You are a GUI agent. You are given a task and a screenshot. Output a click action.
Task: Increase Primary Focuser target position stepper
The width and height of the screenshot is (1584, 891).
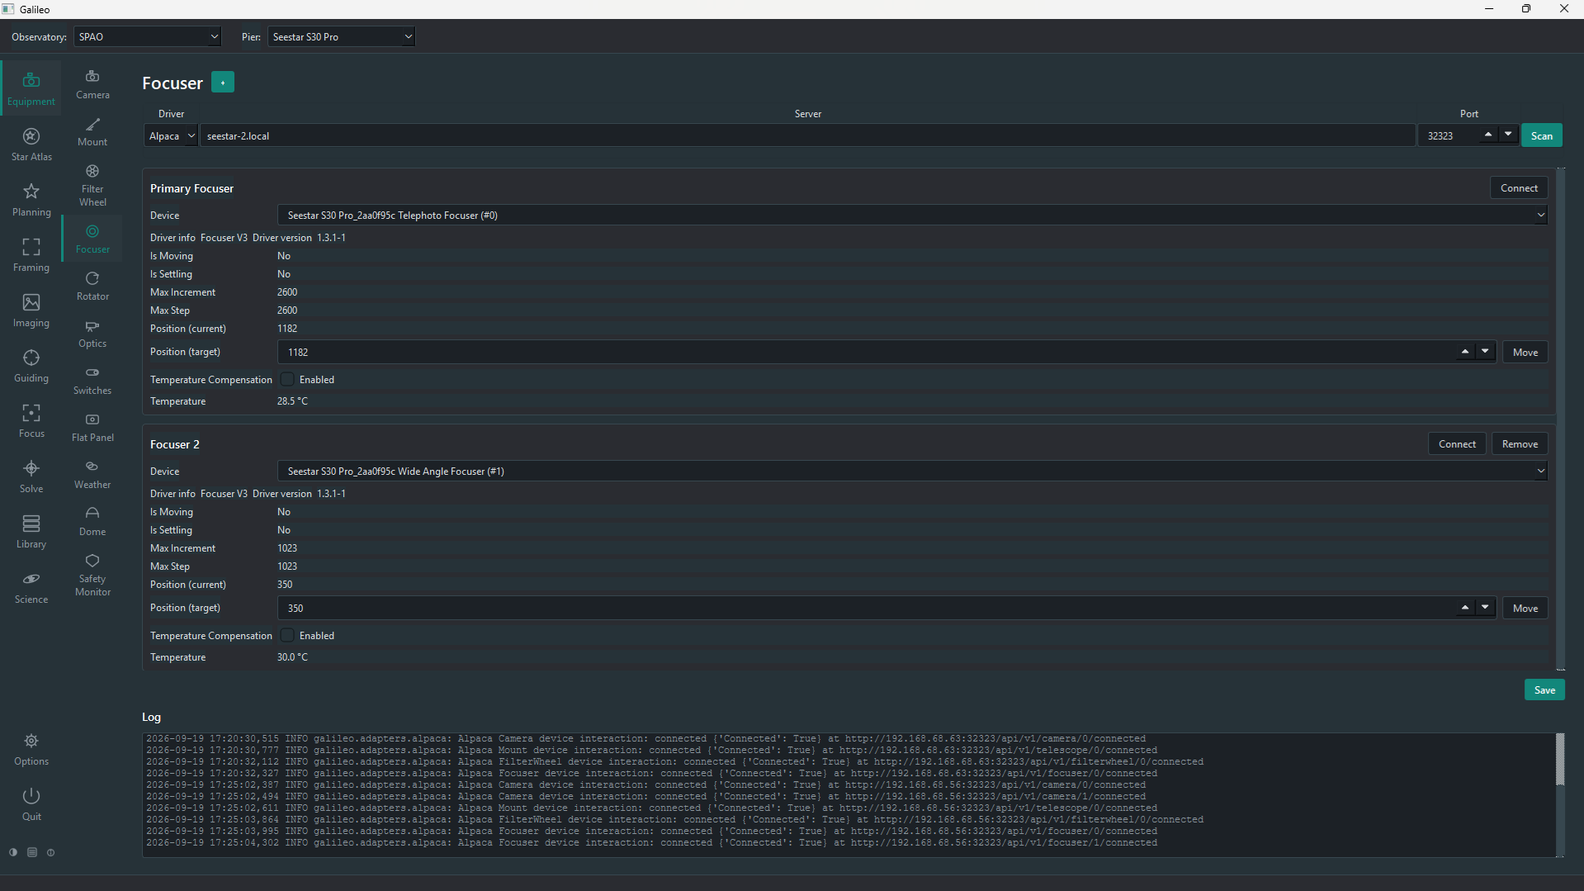[1465, 351]
